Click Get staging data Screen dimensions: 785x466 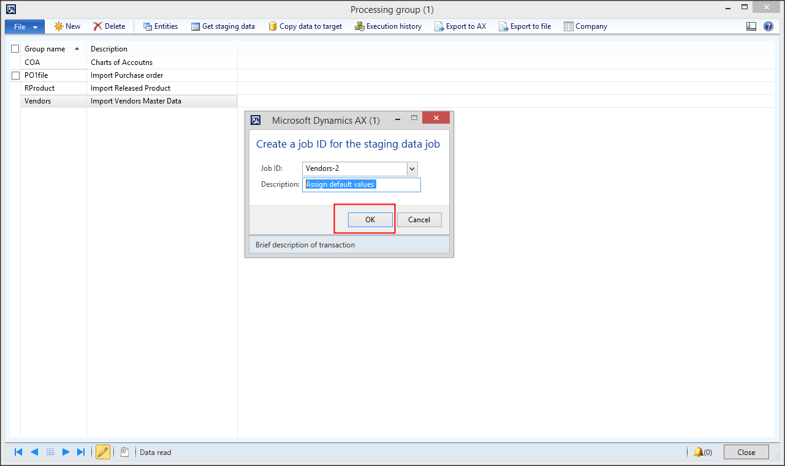coord(223,26)
